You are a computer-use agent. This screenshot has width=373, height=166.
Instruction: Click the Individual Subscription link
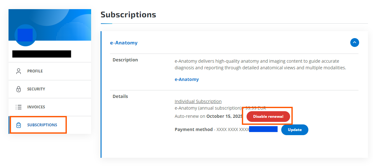coord(198,101)
